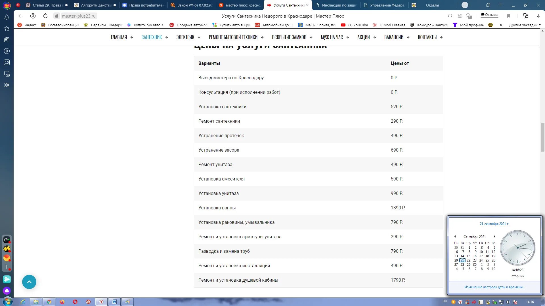Image resolution: width=545 pixels, height=306 pixels.
Task: Click the browser back arrow button
Action: pos(20,16)
